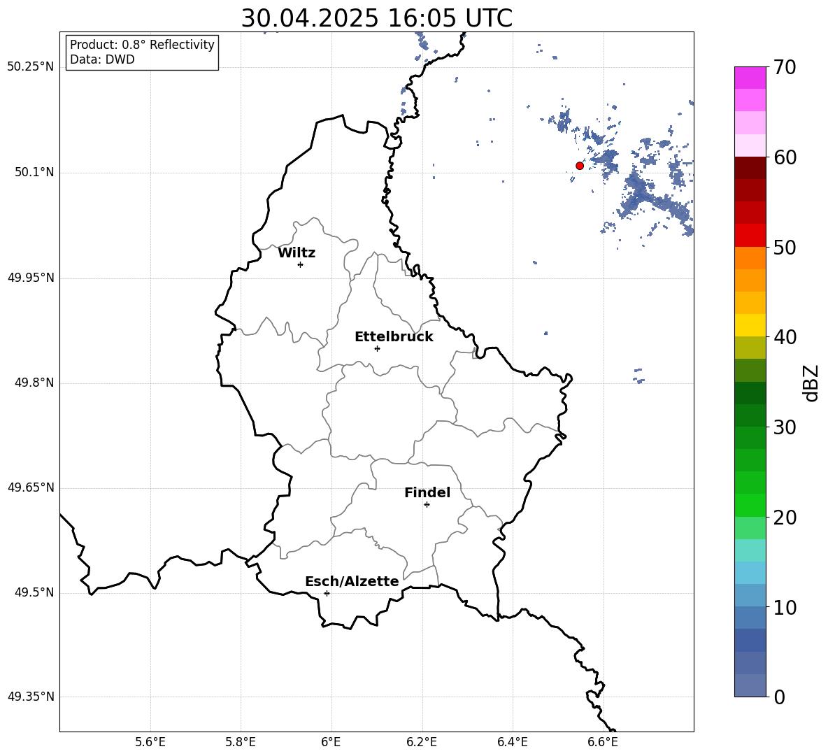Click the 0 tick on the colorbar
The width and height of the screenshot is (828, 756).
pyautogui.click(x=779, y=697)
